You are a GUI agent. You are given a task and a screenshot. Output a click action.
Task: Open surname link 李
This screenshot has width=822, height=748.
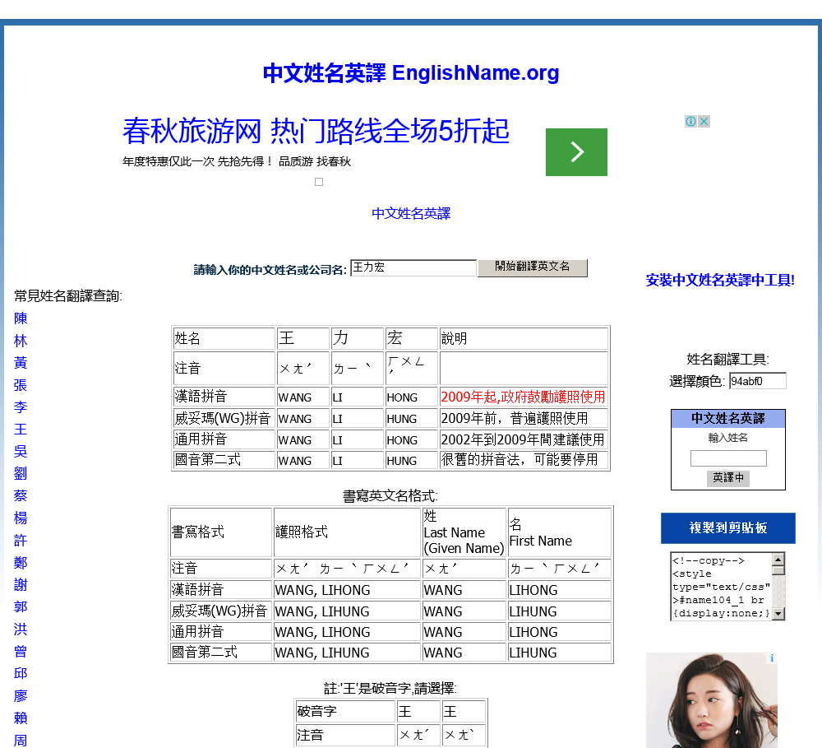21,407
